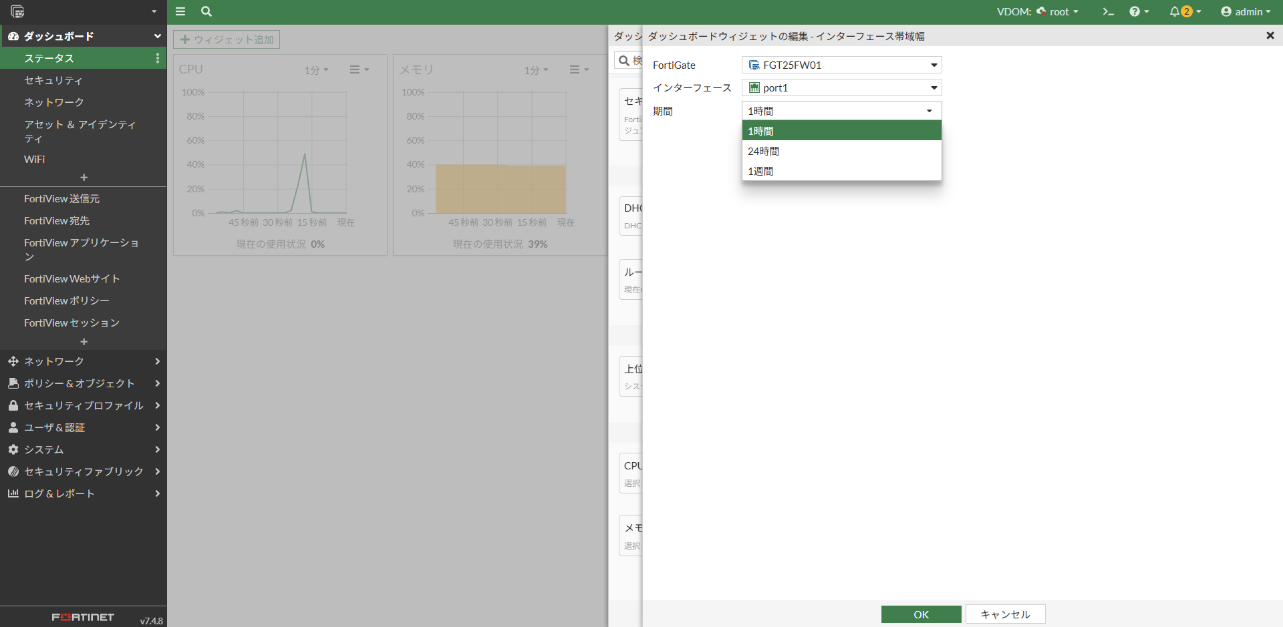Confirm with the OK button
1283x627 pixels.
(x=921, y=614)
